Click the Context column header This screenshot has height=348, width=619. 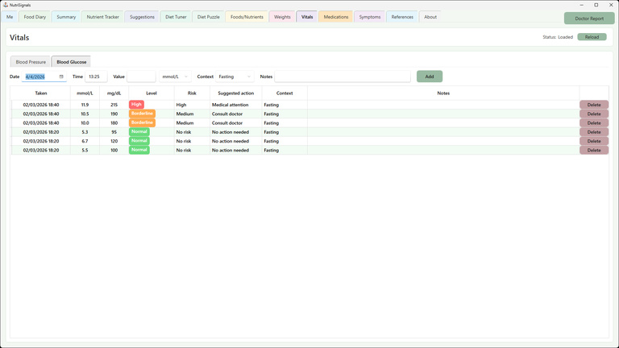pos(285,93)
